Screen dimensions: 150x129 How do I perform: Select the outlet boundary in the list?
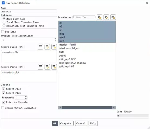87,55
